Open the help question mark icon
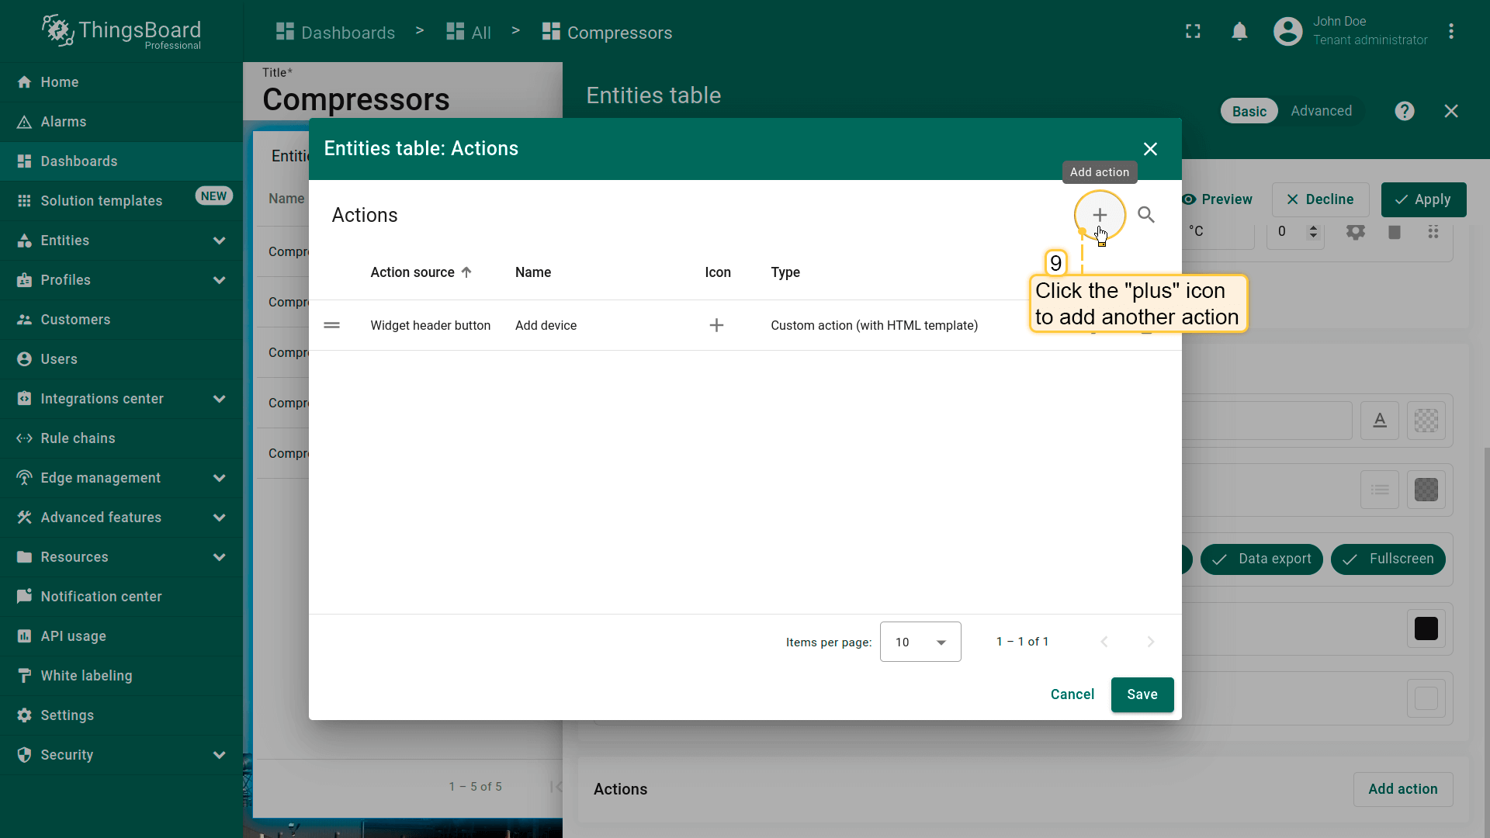The width and height of the screenshot is (1490, 838). click(x=1404, y=111)
